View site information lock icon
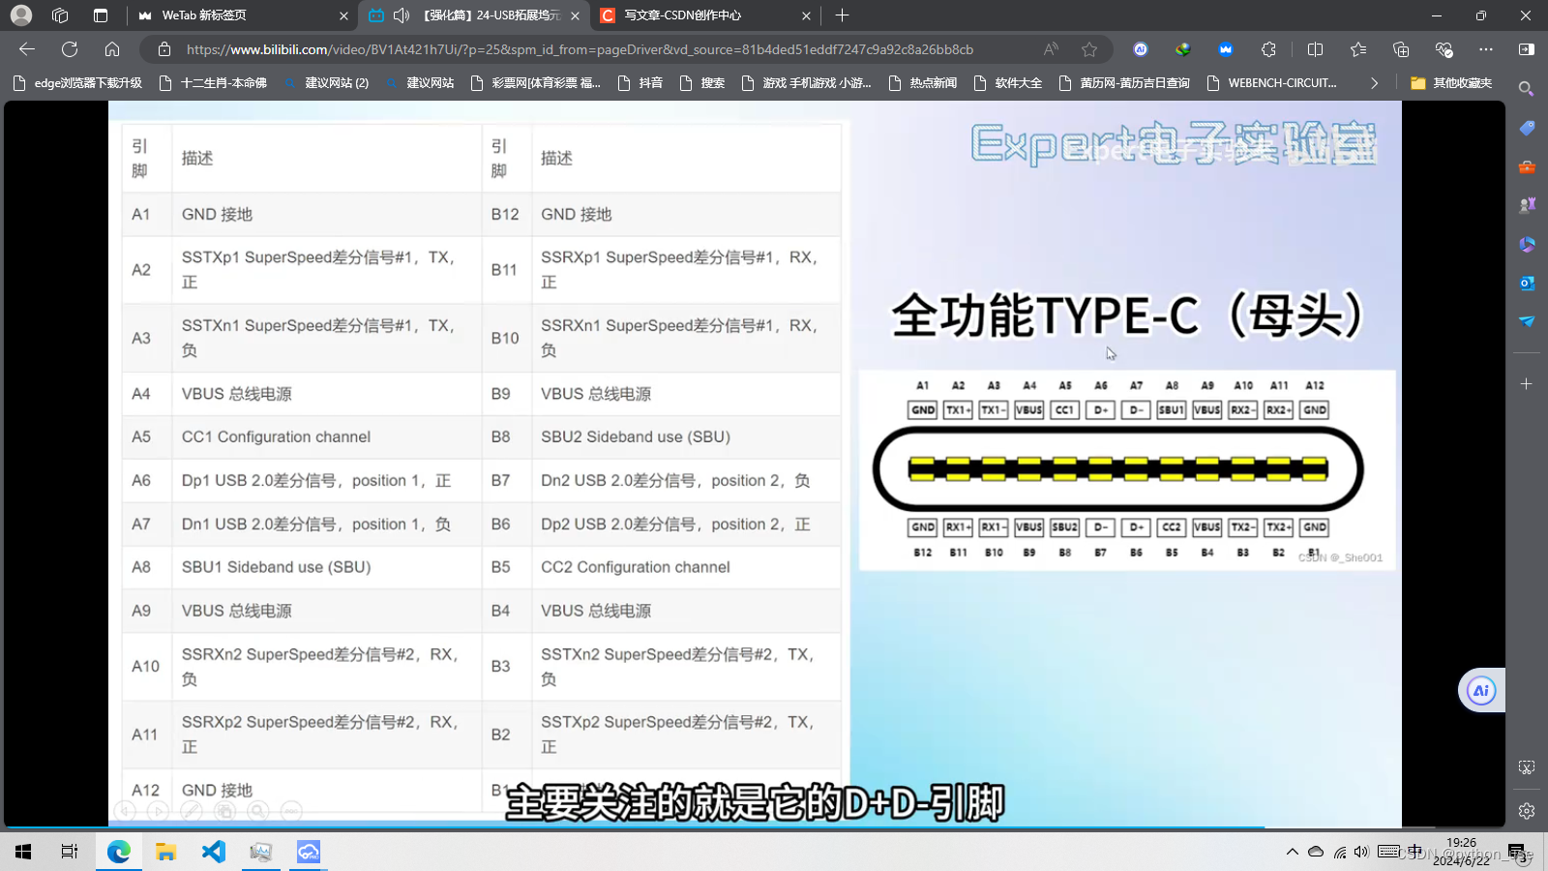The height and width of the screenshot is (871, 1548). click(x=164, y=49)
